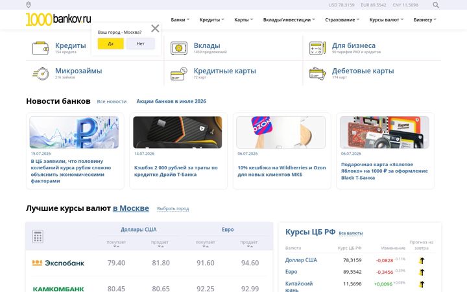
Task: Open Кредитные карты category link
Action: click(x=225, y=71)
